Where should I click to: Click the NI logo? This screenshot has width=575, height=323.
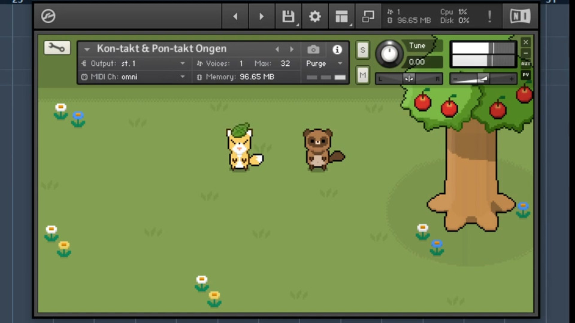(x=520, y=16)
